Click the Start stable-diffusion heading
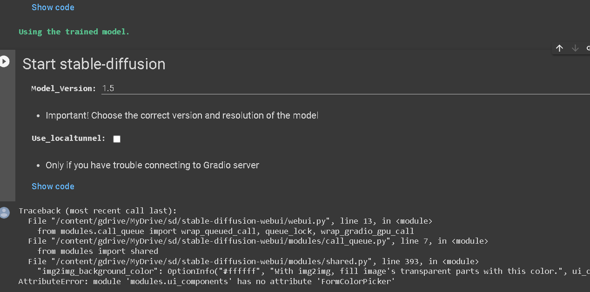 [94, 64]
